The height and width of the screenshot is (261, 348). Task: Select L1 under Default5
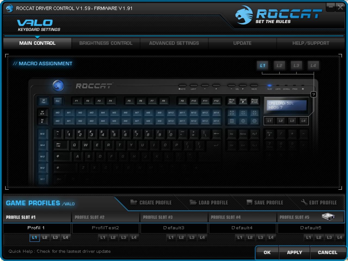click(x=308, y=238)
